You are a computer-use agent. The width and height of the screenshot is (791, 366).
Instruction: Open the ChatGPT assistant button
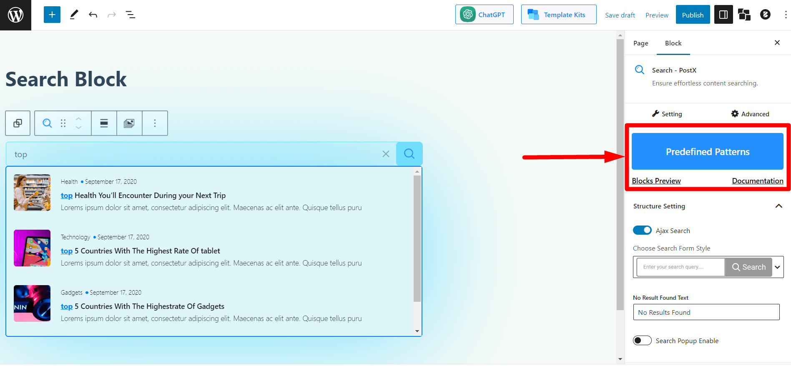coord(484,15)
